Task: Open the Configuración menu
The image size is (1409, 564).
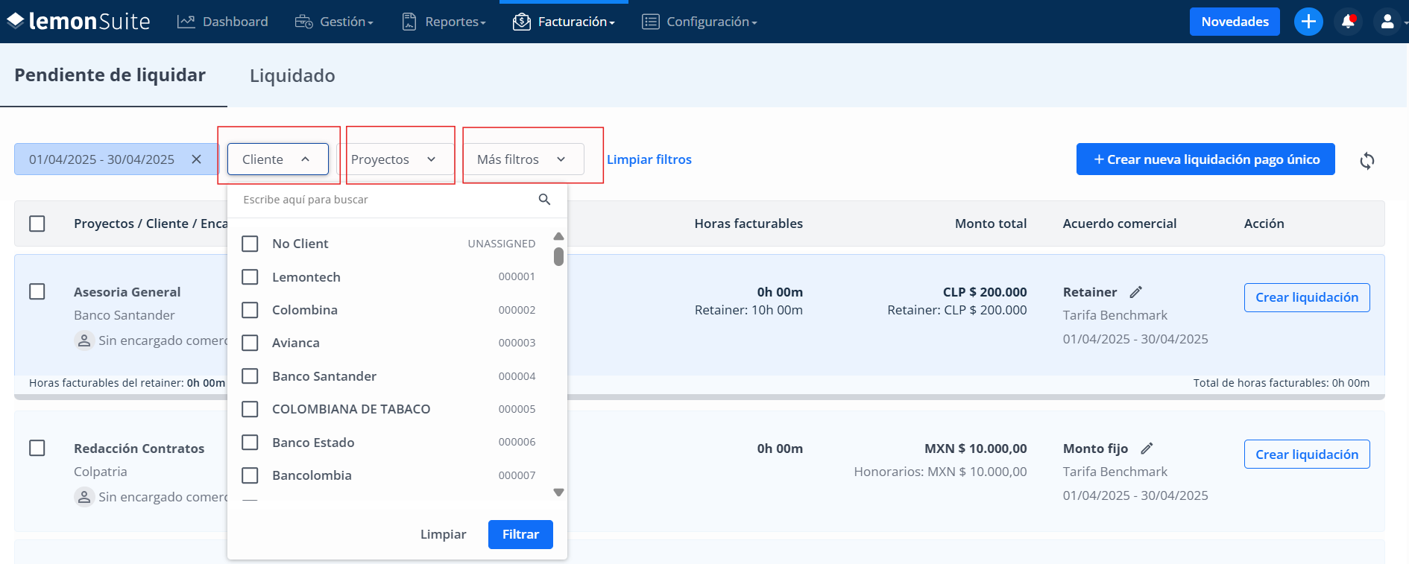Action: coord(700,22)
